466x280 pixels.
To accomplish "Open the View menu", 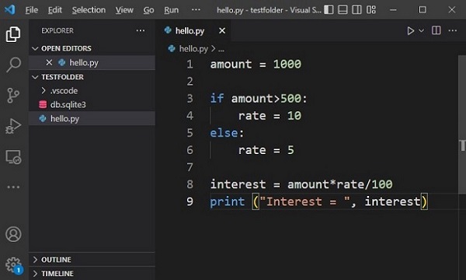I will (124, 10).
